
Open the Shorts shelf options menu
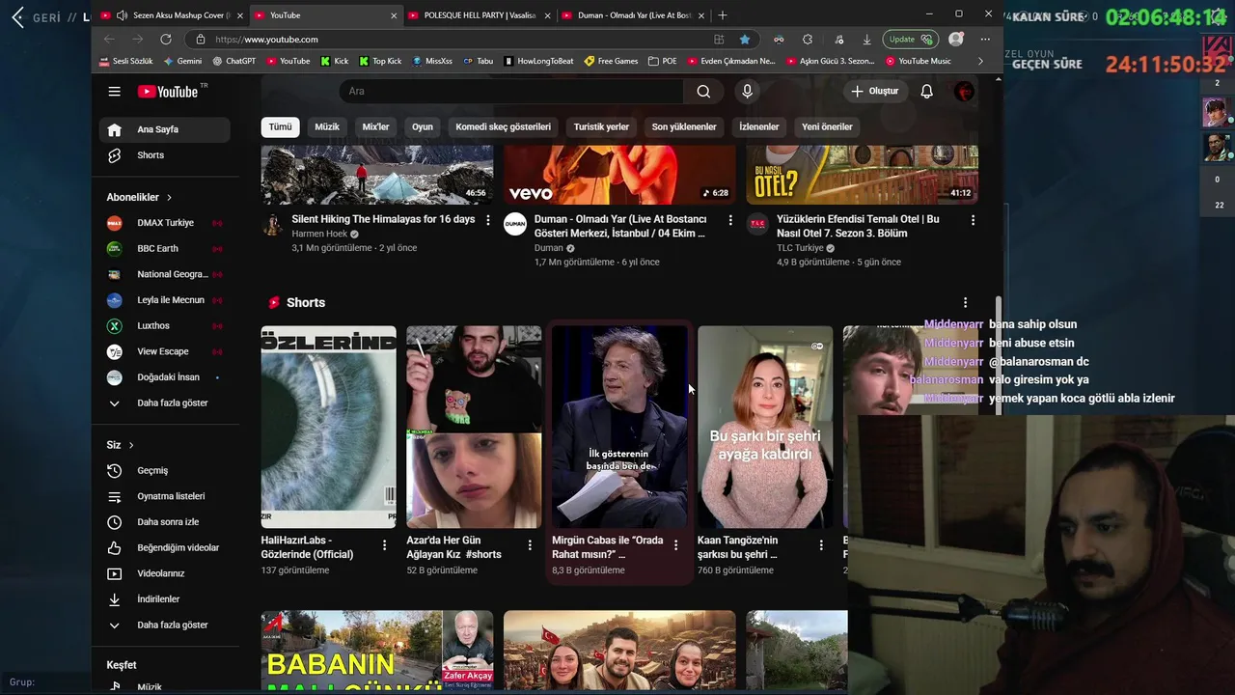pyautogui.click(x=965, y=302)
